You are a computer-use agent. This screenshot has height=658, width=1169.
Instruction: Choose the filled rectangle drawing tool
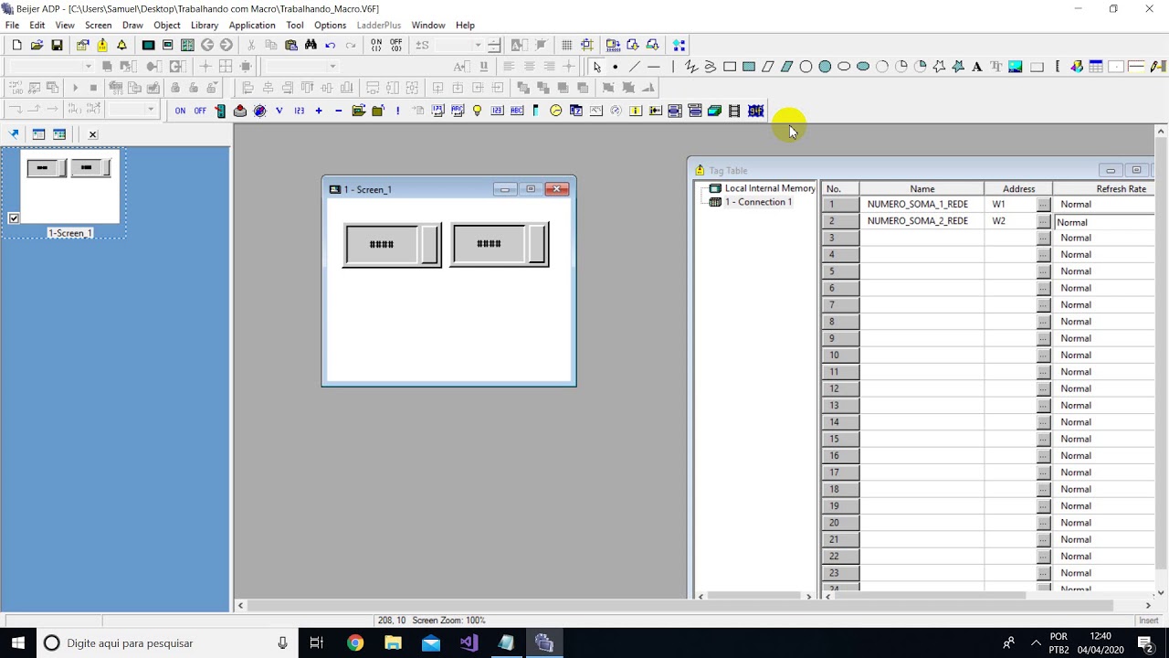pos(749,67)
